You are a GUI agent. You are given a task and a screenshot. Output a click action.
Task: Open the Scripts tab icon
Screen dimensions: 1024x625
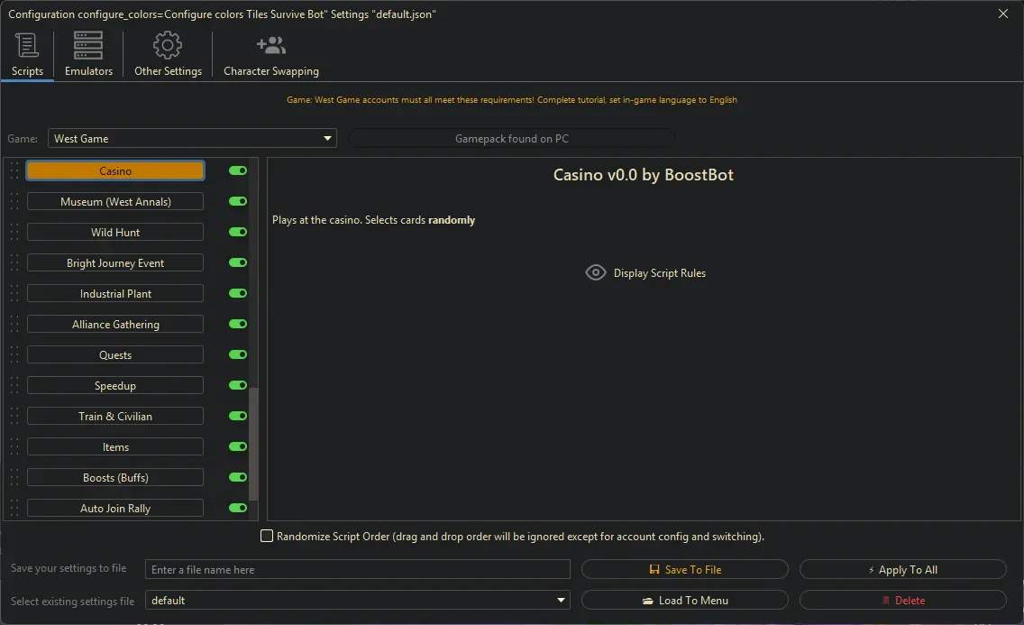tap(27, 45)
